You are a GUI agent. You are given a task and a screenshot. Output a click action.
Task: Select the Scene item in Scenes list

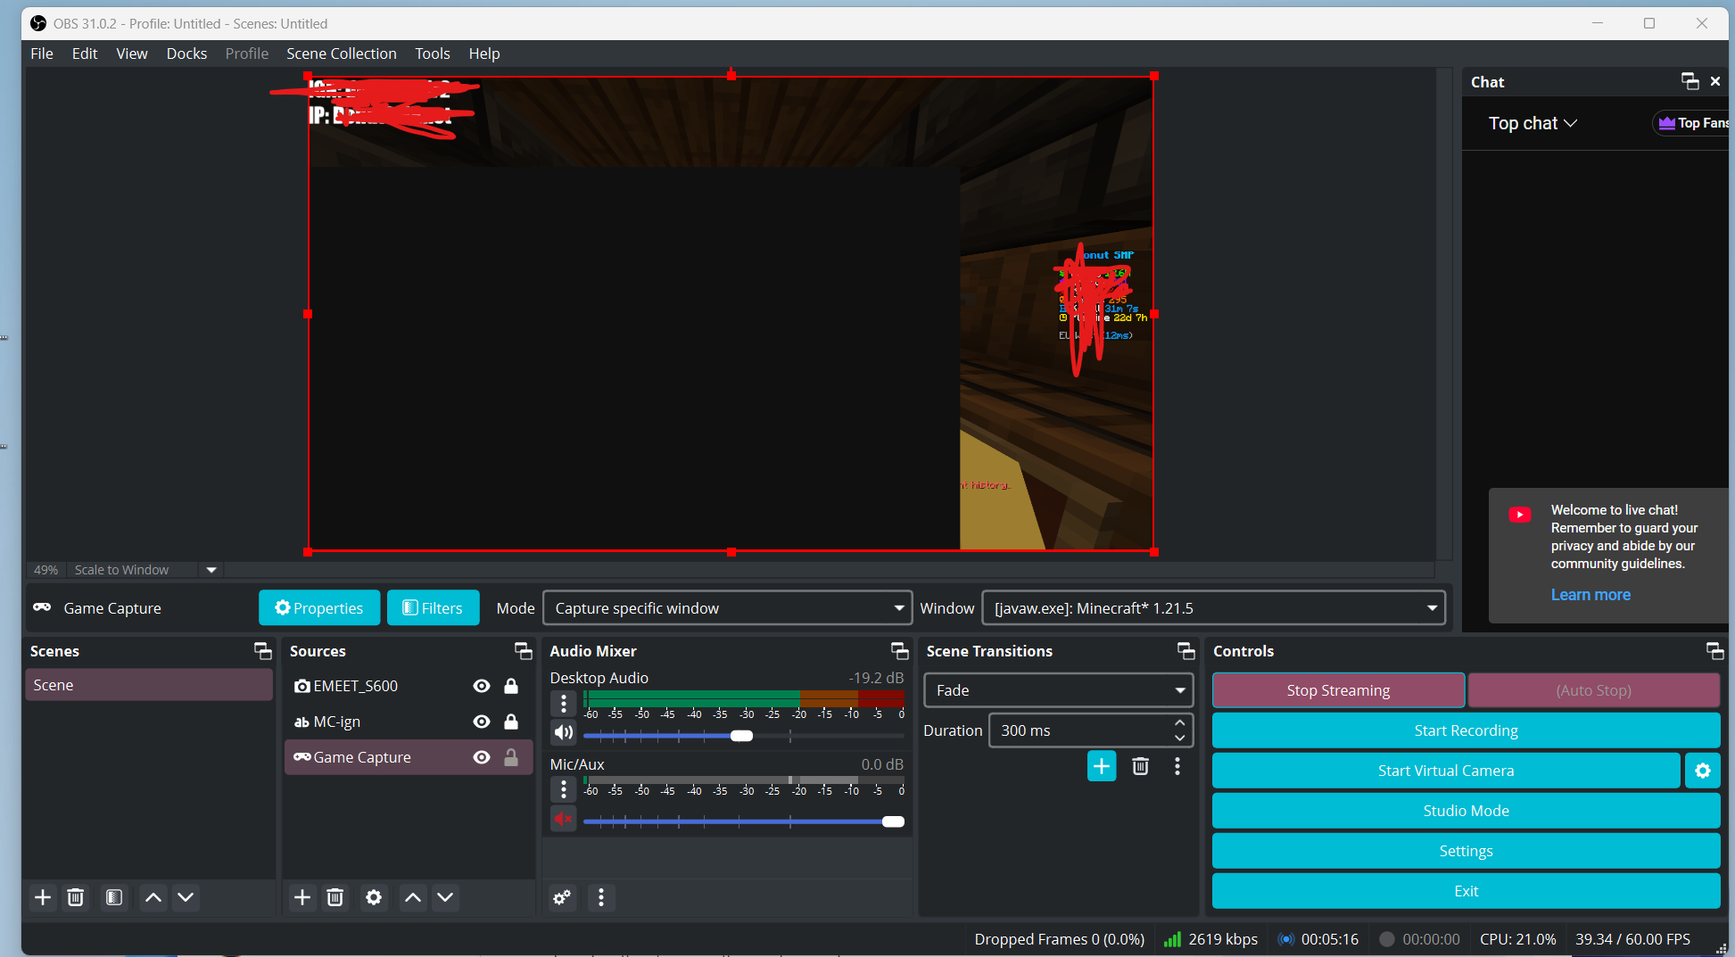pos(149,685)
